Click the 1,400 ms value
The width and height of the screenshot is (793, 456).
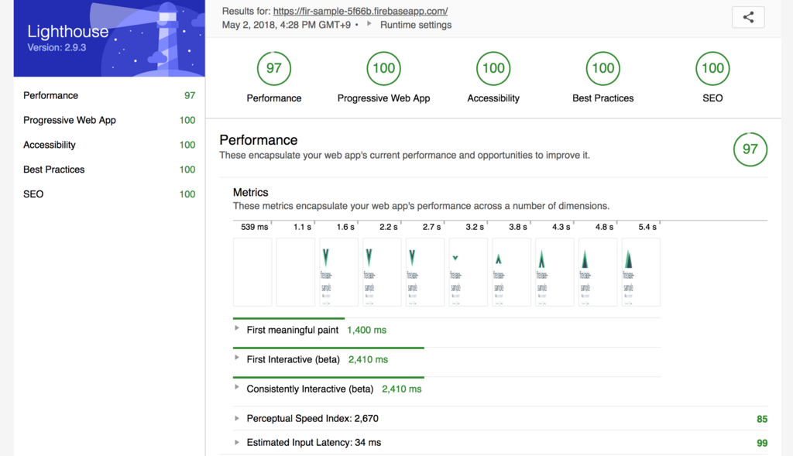click(366, 330)
